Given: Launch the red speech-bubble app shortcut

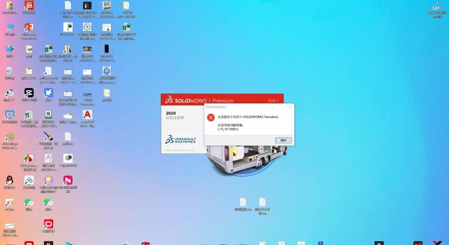Looking at the screenshot, I should (49, 226).
